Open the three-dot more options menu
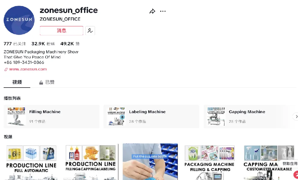Screen dimensions: 298x180 click(x=163, y=11)
